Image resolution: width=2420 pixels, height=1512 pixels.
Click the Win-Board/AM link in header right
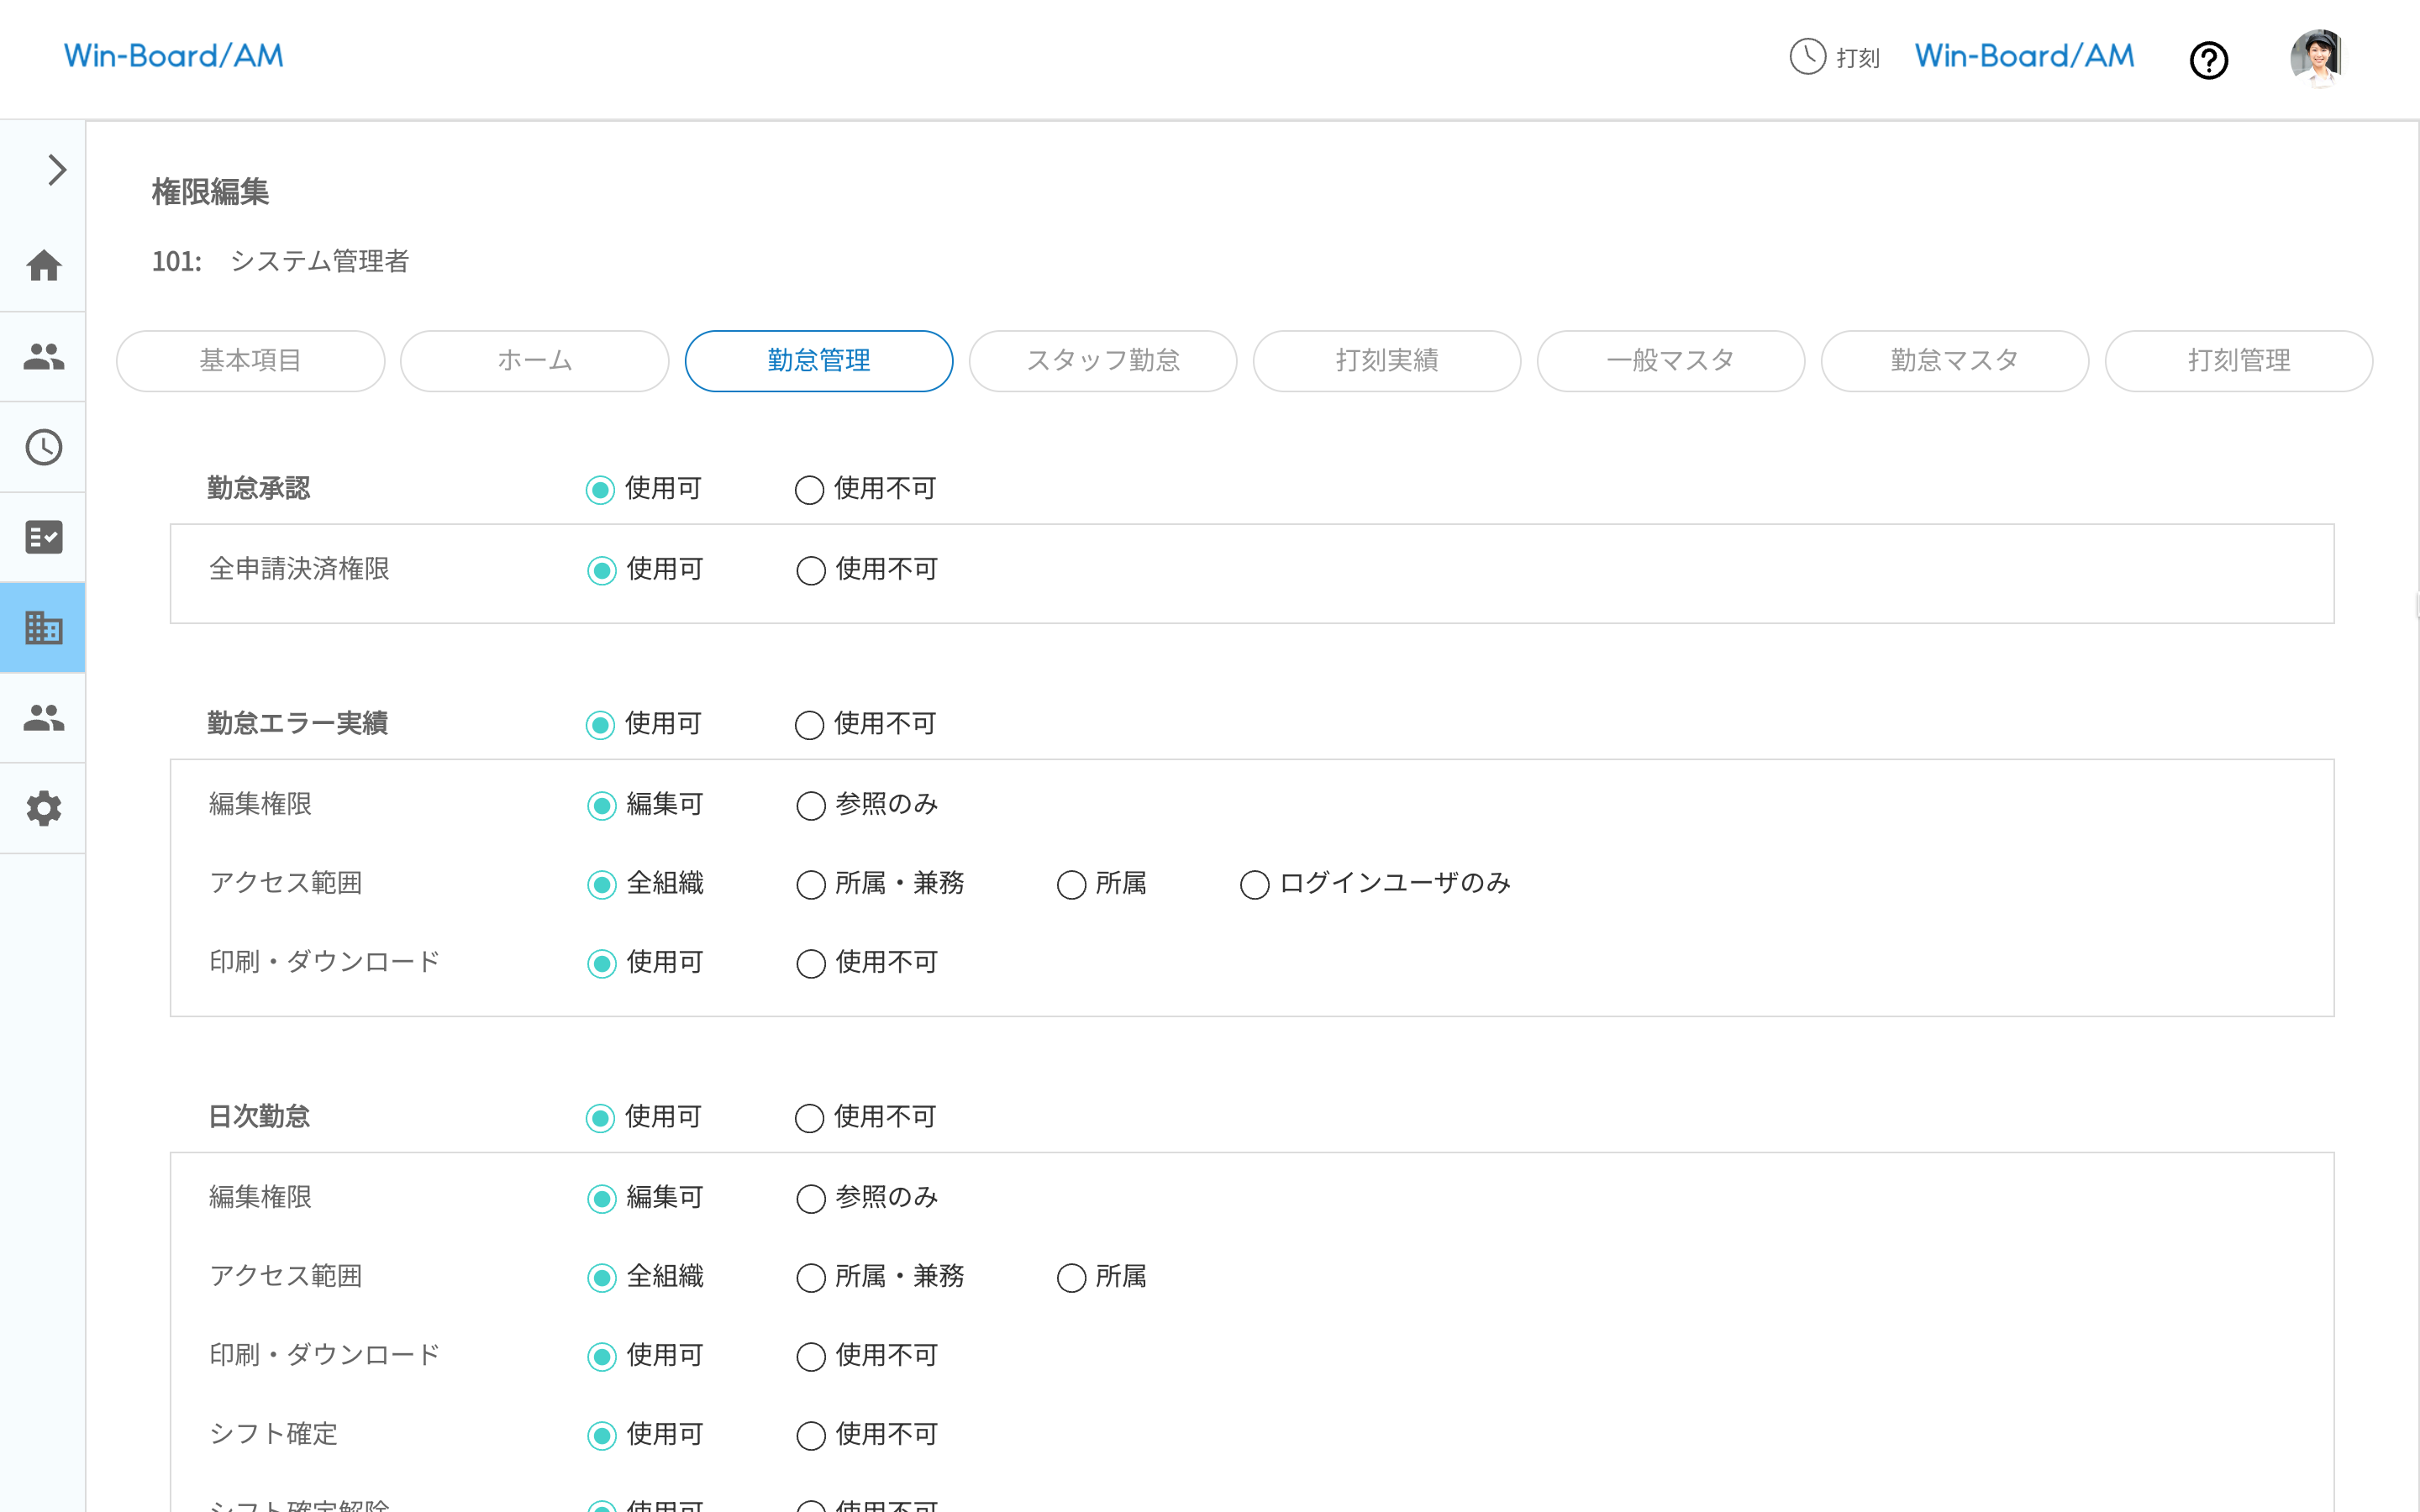coord(2024,56)
